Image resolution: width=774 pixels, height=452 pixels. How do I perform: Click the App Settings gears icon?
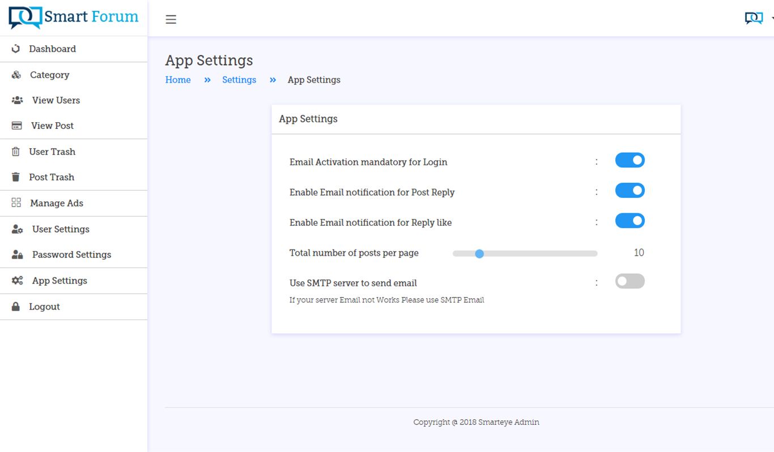18,281
